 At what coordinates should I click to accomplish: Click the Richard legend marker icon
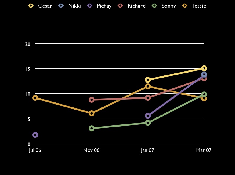(120, 6)
